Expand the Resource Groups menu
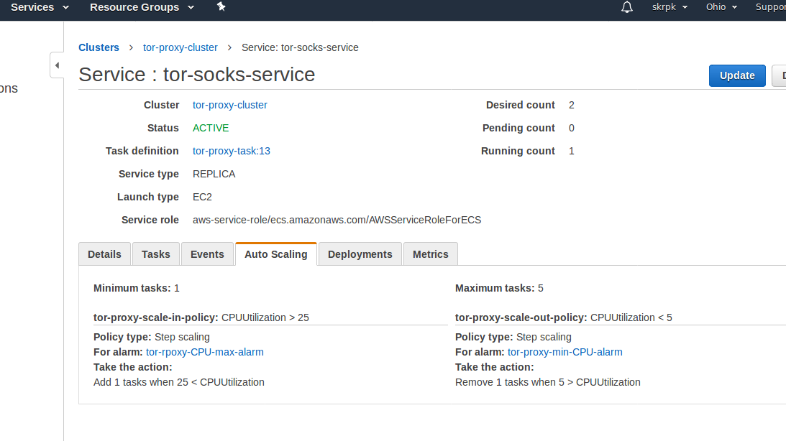This screenshot has height=441, width=786. pos(142,7)
